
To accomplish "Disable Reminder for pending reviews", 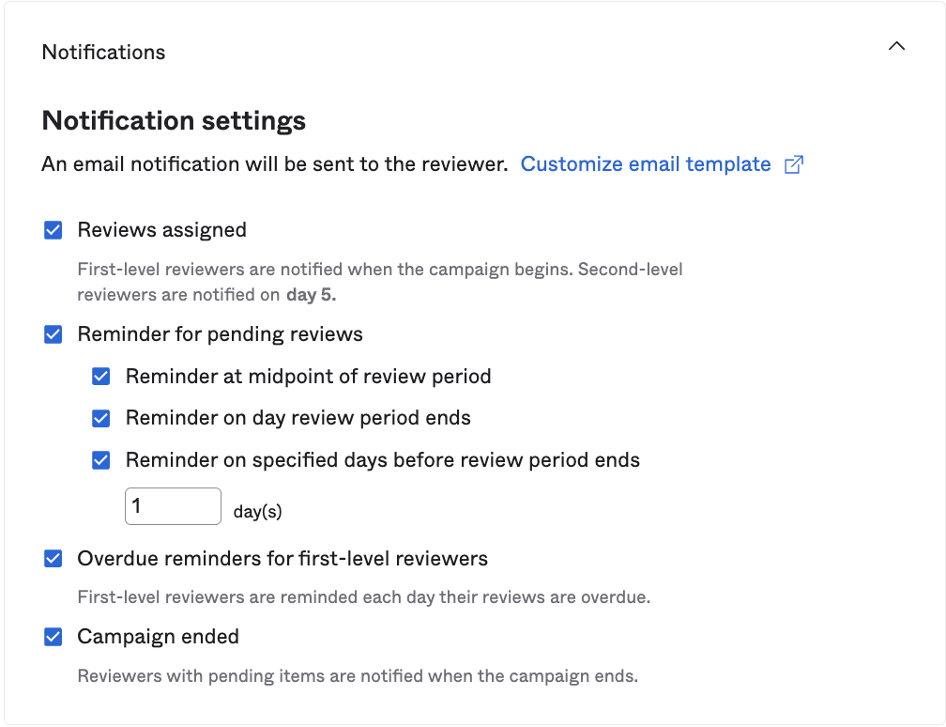I will (53, 333).
